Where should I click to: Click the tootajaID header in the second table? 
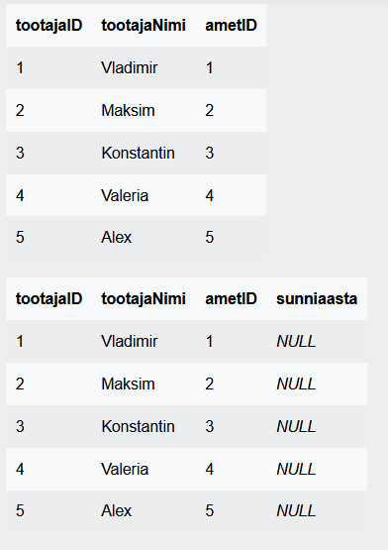click(x=49, y=299)
